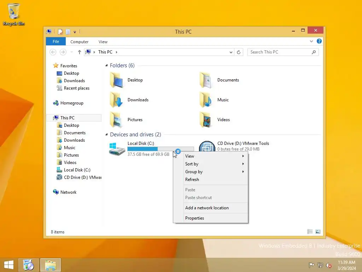
Task: Click the Local Disk (C:) usage bar
Action: tap(161, 149)
